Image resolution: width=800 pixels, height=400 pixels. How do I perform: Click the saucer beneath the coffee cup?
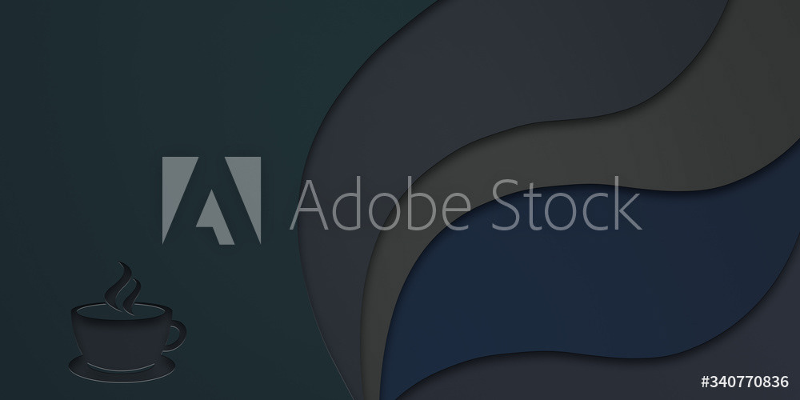[x=122, y=369]
